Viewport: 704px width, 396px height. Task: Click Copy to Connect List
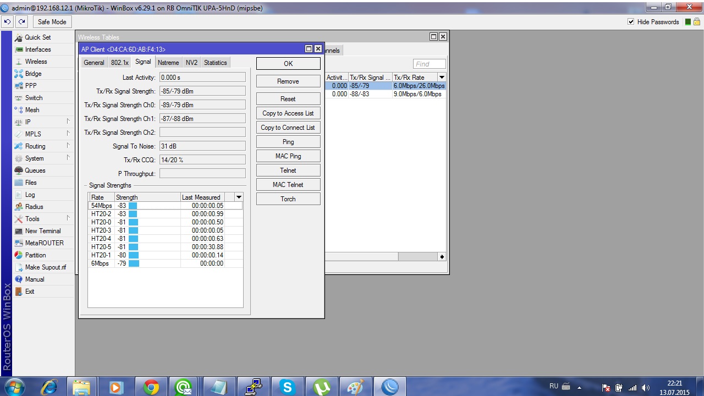288,128
